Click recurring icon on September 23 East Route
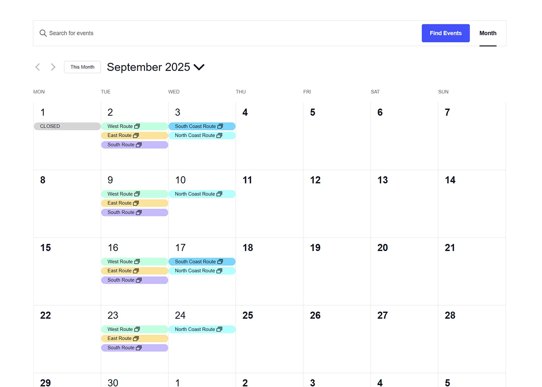The height and width of the screenshot is (387, 542). pyautogui.click(x=136, y=339)
